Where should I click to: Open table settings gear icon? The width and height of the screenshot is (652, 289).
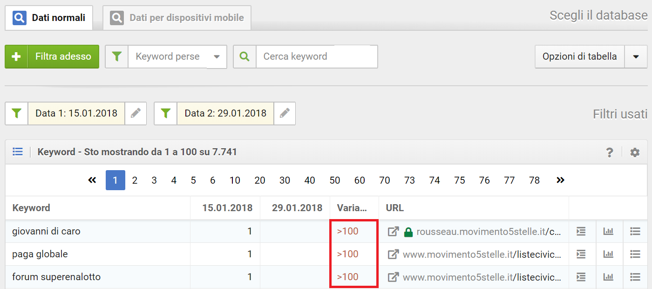coord(635,152)
